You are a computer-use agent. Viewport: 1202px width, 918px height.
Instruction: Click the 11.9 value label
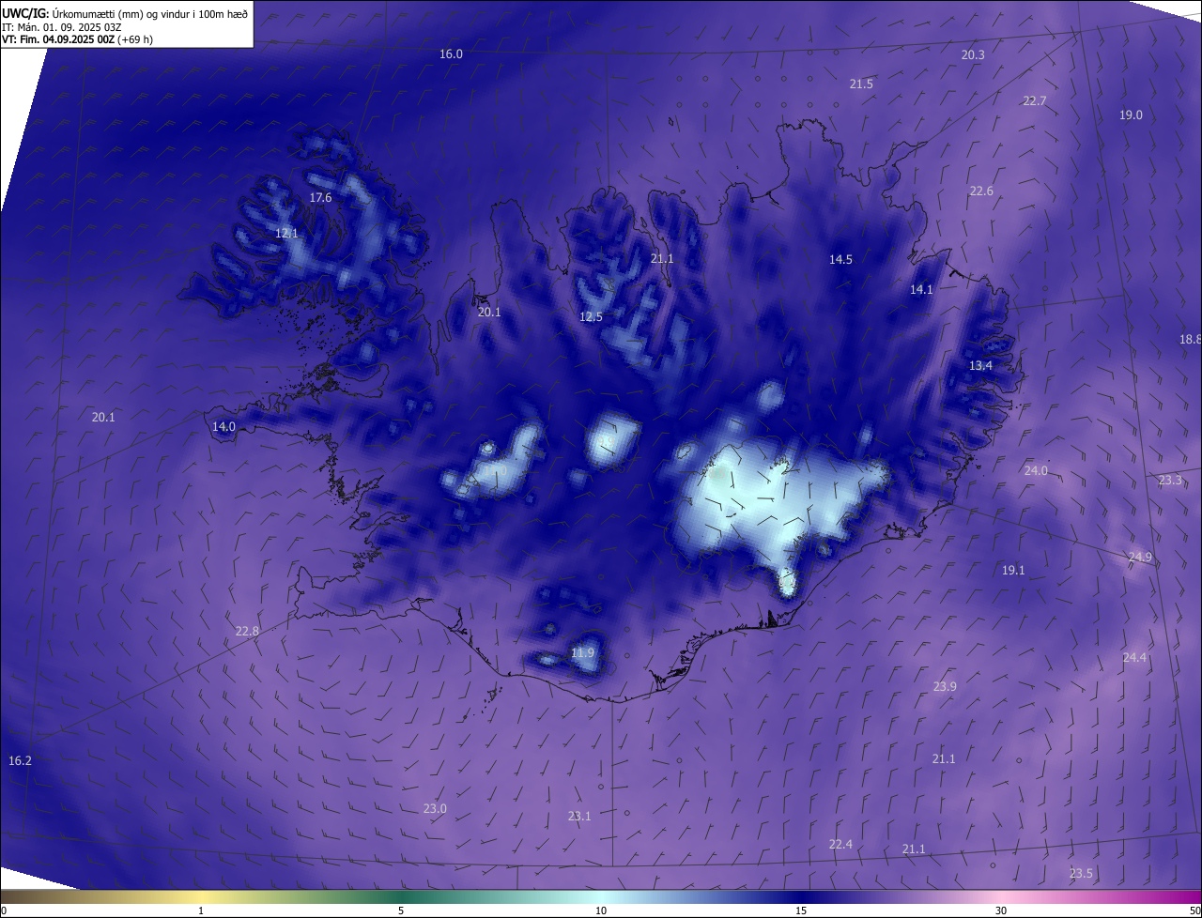click(x=582, y=653)
